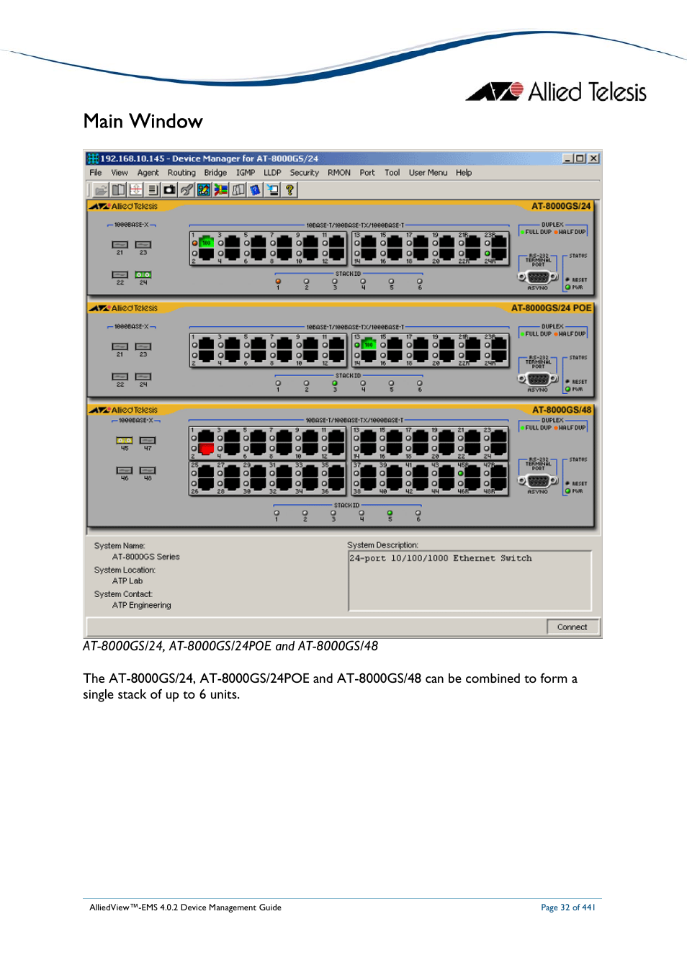Click the camera snapshot toolbar icon
Viewport: 687px width, 973px height.
[x=169, y=190]
